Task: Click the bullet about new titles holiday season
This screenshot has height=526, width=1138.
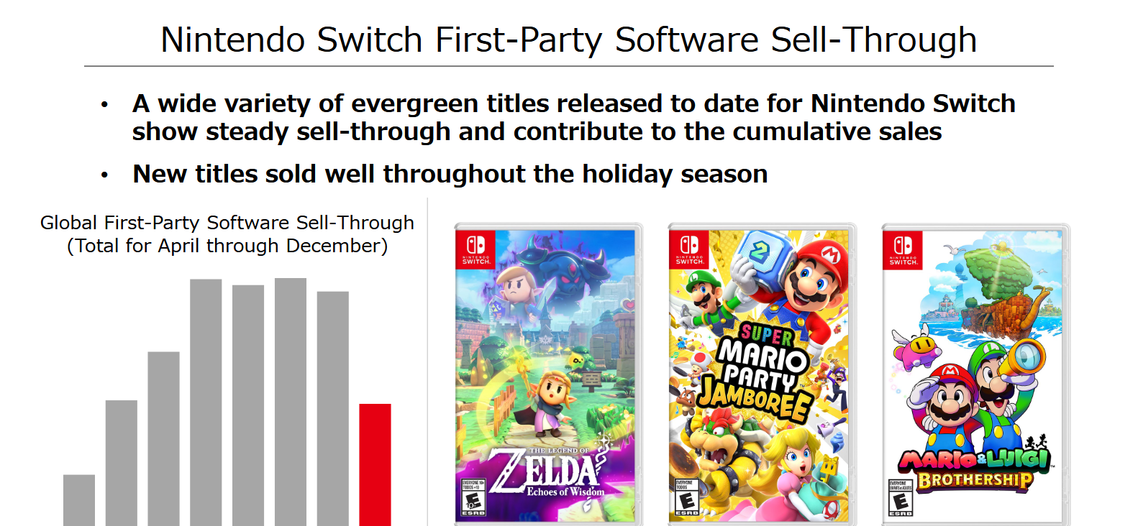Action: coord(450,174)
